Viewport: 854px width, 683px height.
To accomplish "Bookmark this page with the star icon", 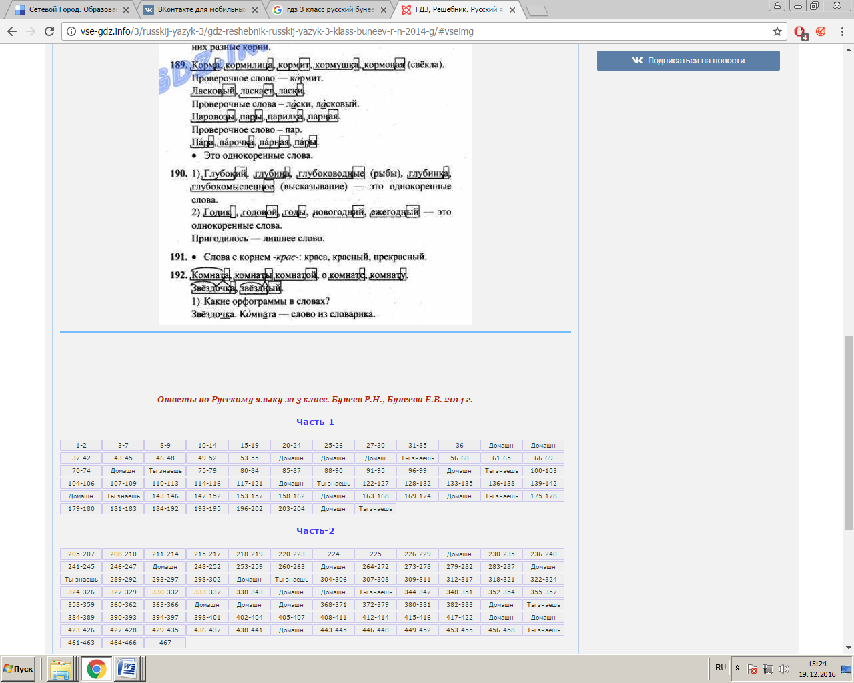I will [777, 31].
